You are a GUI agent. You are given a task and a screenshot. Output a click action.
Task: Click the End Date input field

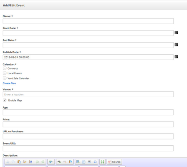(x=88, y=45)
